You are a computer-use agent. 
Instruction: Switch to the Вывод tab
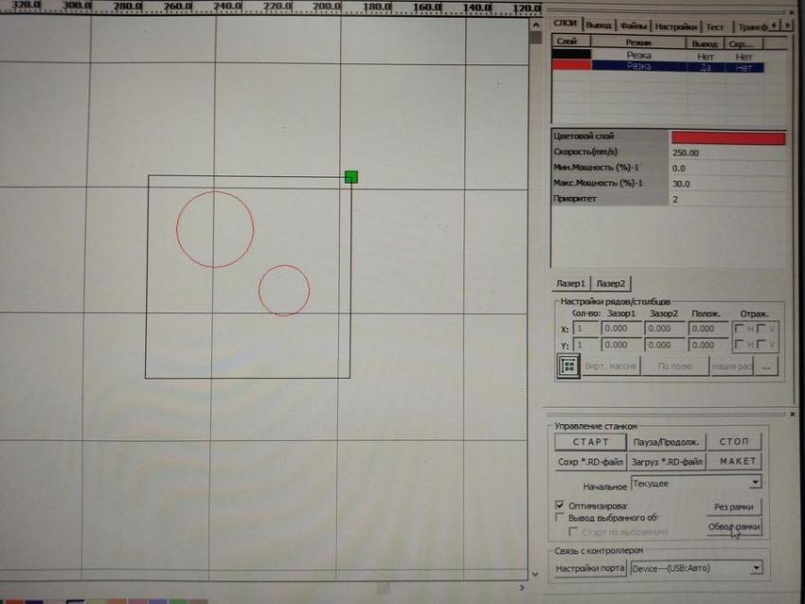[599, 26]
